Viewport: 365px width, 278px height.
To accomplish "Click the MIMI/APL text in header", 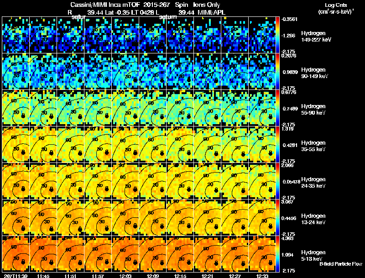I will click(x=211, y=12).
